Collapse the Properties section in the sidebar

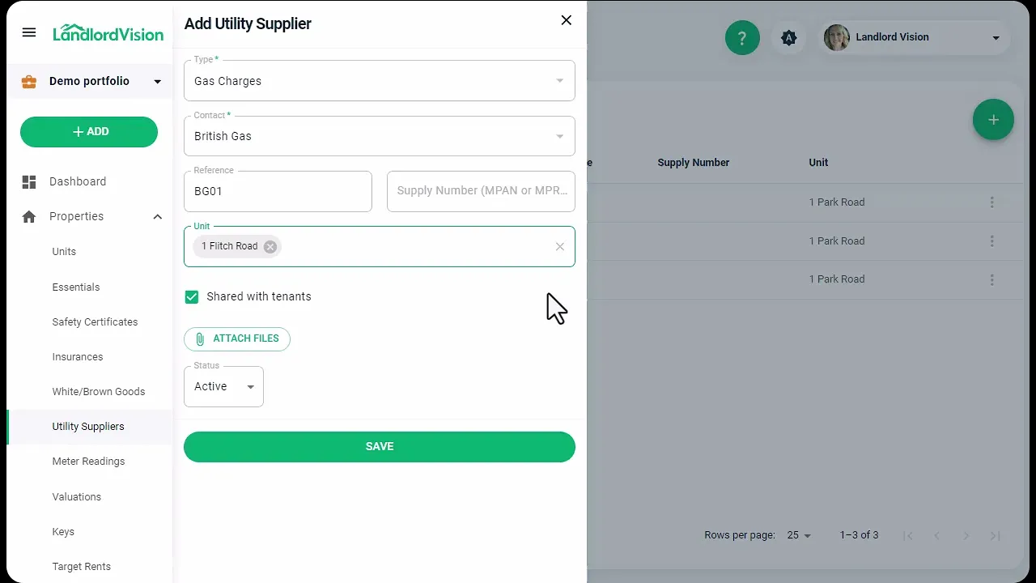coord(158,216)
